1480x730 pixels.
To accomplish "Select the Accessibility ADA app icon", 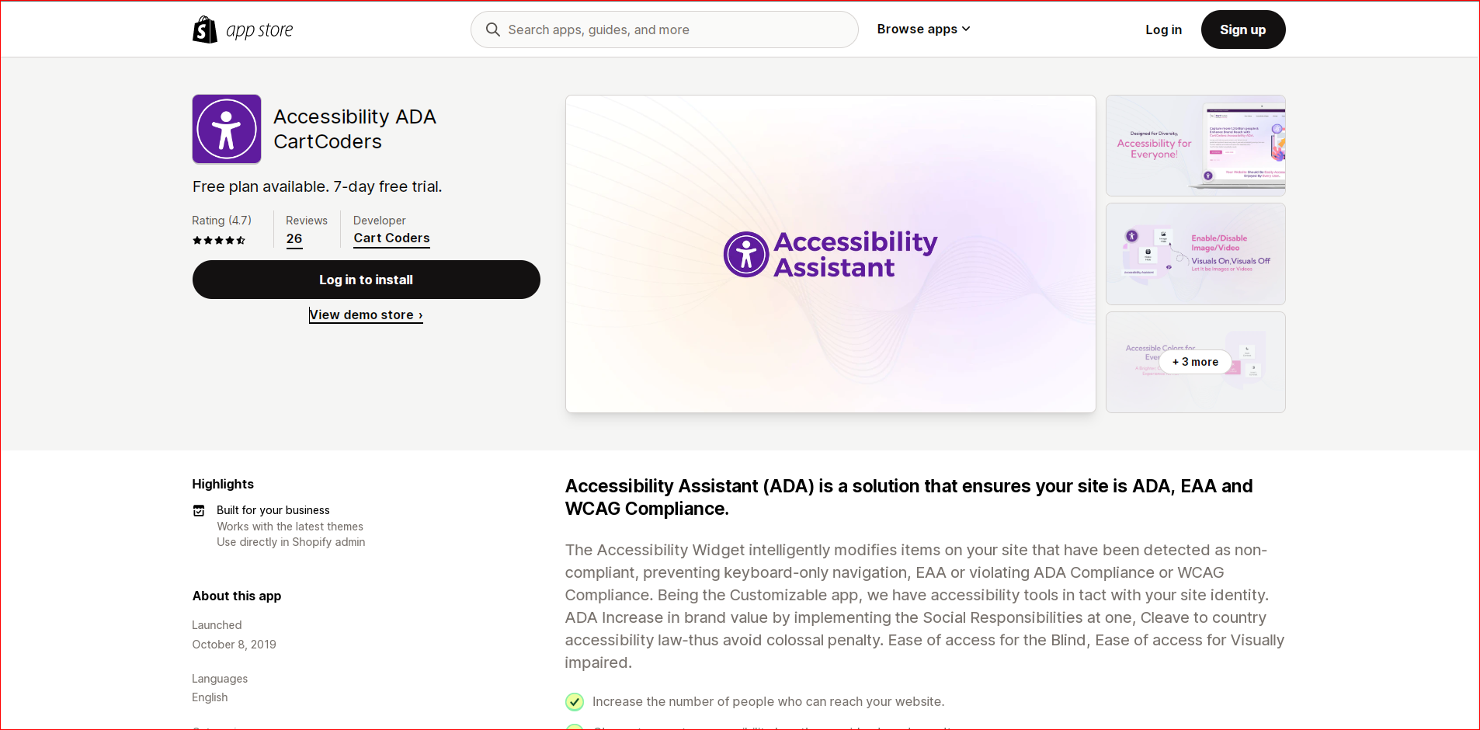I will (226, 129).
